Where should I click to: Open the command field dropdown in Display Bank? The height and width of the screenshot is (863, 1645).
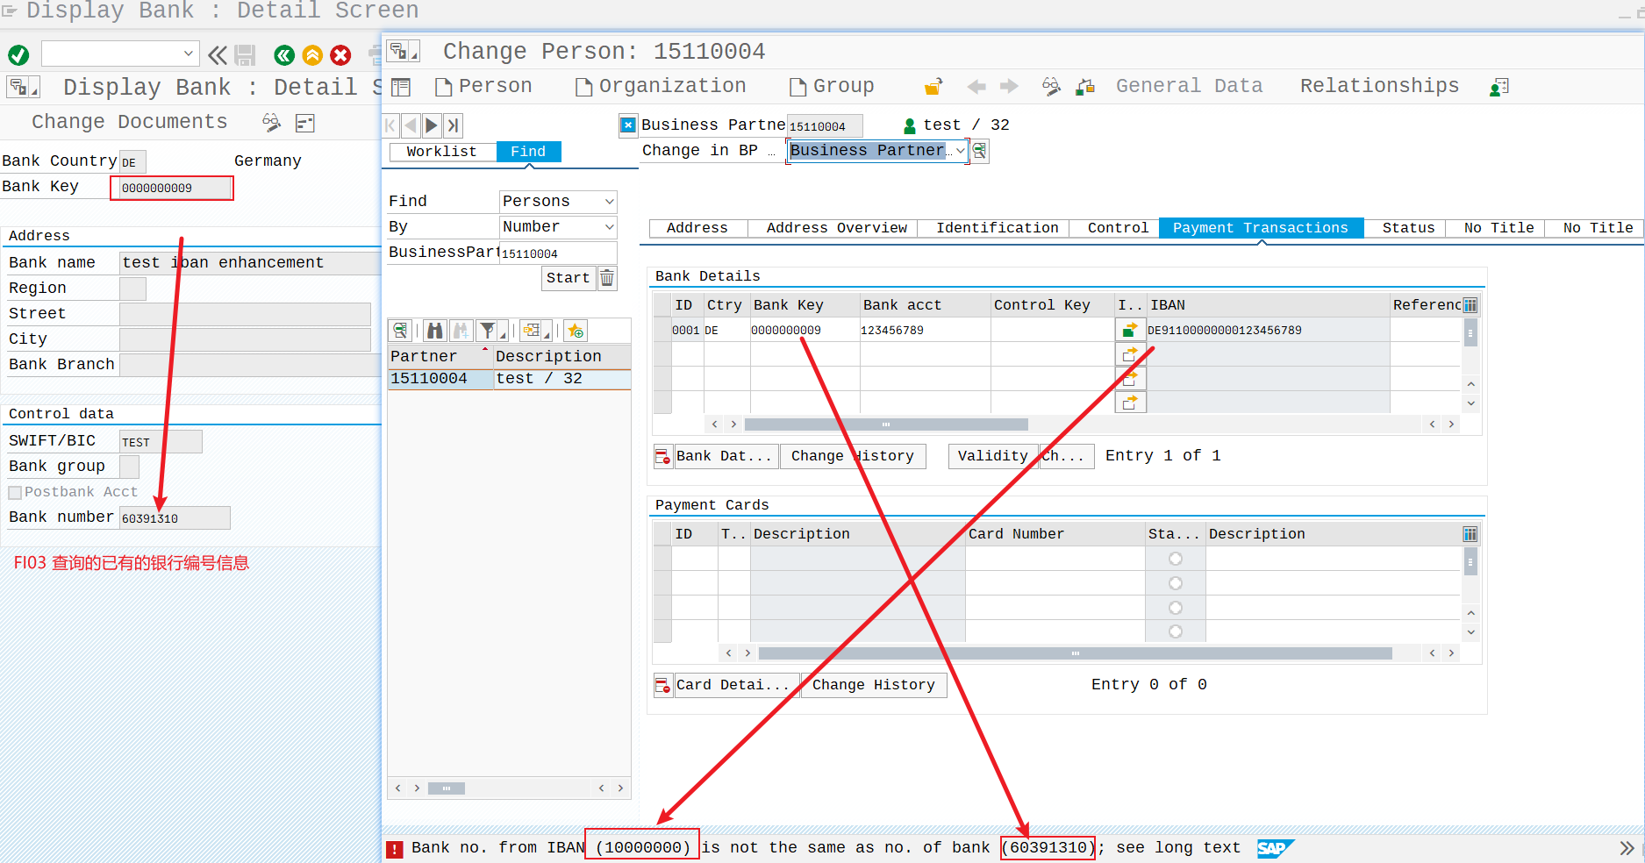[x=188, y=54]
